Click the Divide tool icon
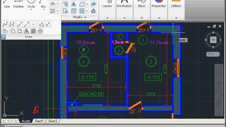 click(x=41, y=24)
